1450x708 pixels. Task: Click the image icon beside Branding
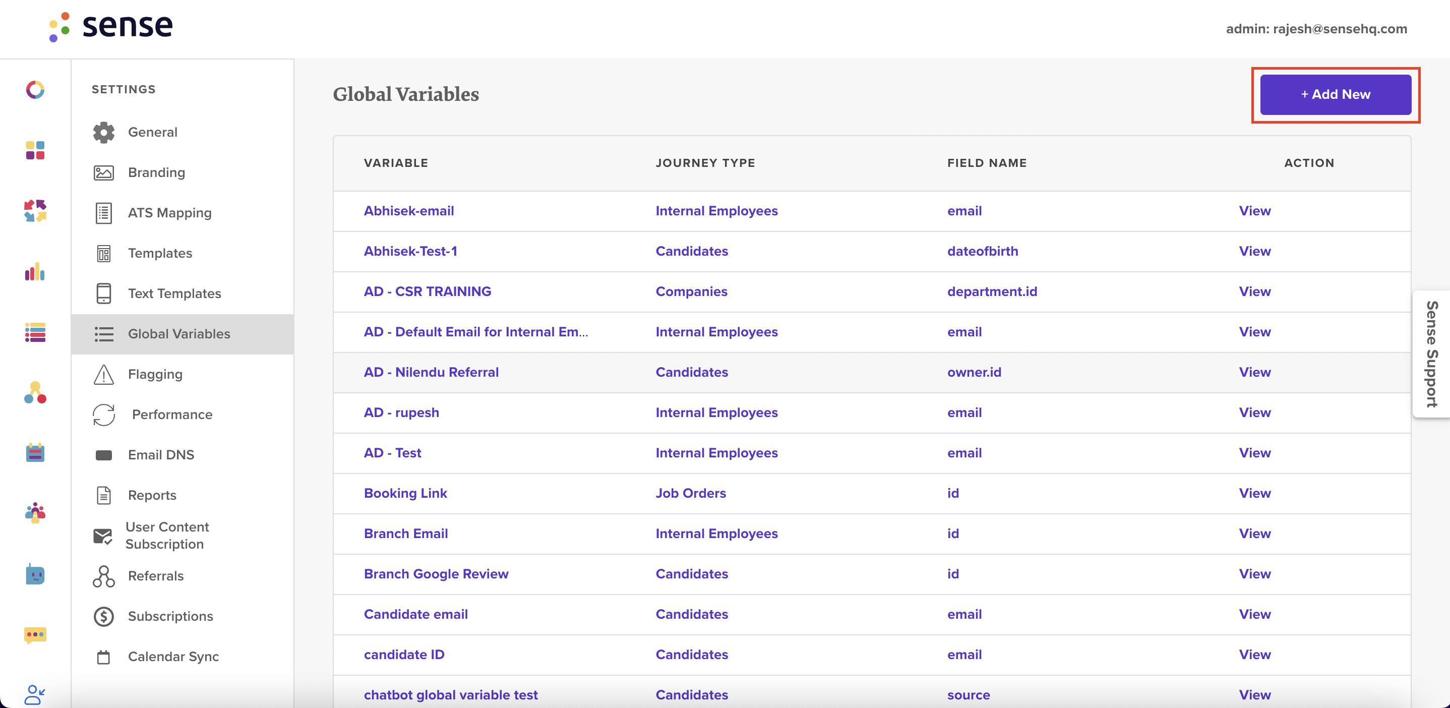click(x=103, y=173)
